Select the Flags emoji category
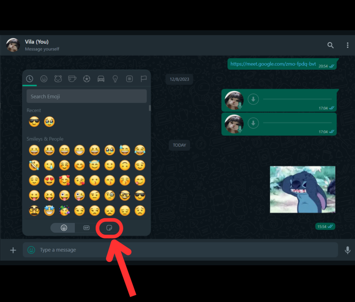This screenshot has width=355, height=302. [143, 79]
